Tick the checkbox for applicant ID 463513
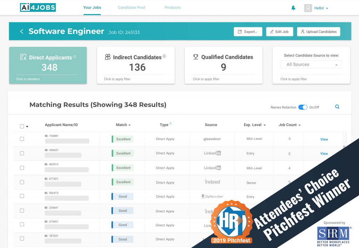This screenshot has width=359, height=248. [22, 168]
